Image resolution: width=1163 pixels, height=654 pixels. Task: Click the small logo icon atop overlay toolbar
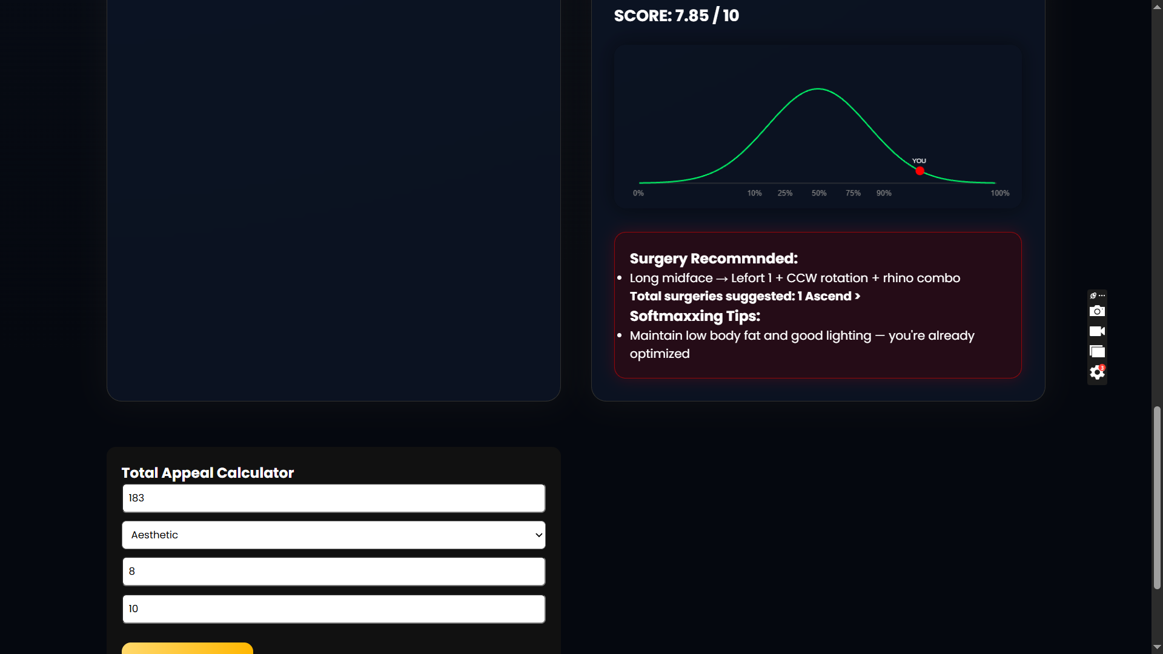(x=1093, y=296)
